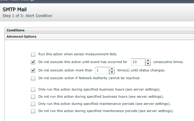The image size is (194, 121).
Task: Increment the 'more than' count with up arrow
Action: (112, 69)
